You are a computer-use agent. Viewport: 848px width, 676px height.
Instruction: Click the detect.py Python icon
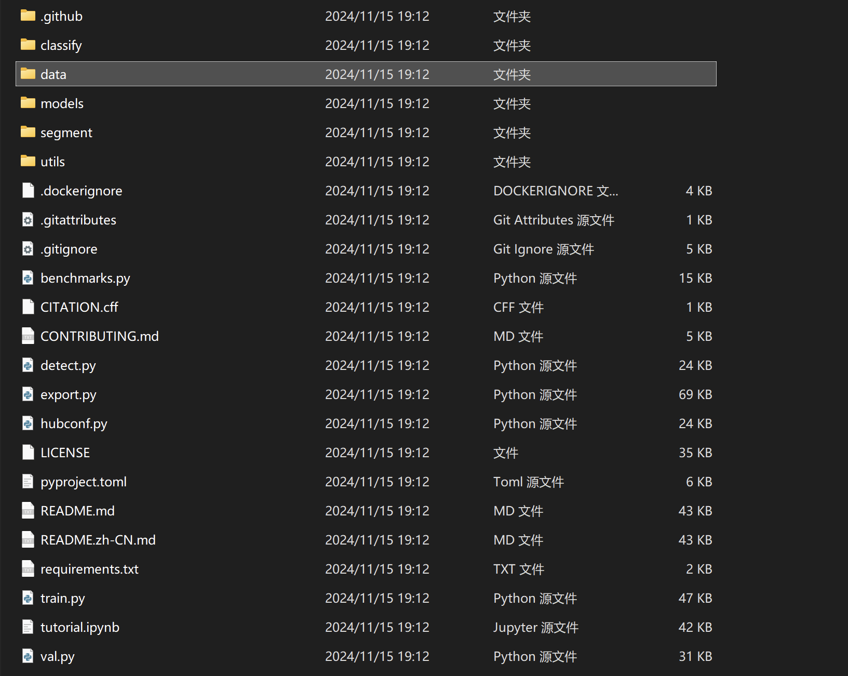28,365
